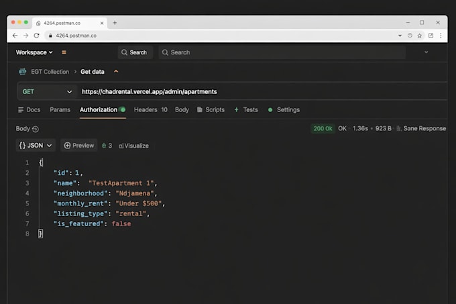Viewport: 456px width, 304px height.
Task: Open the Workspace dropdown
Action: [x=34, y=52]
